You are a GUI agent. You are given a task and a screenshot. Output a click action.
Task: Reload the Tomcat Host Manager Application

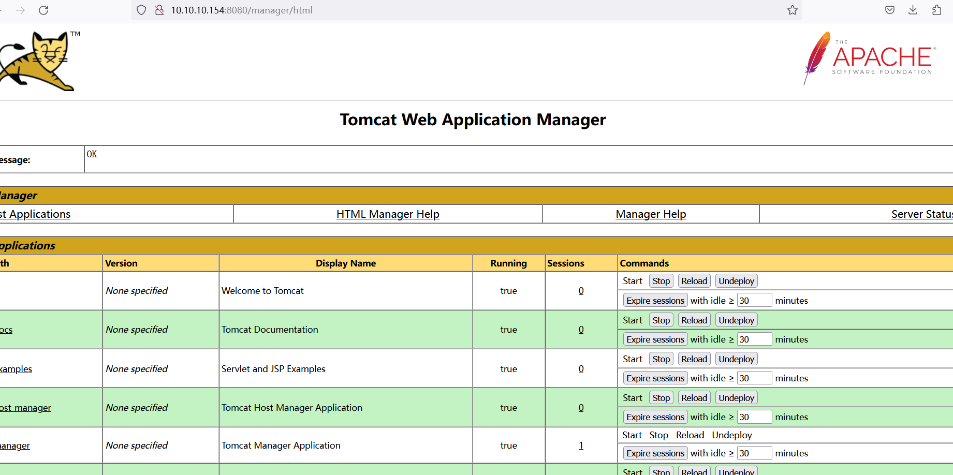click(694, 398)
